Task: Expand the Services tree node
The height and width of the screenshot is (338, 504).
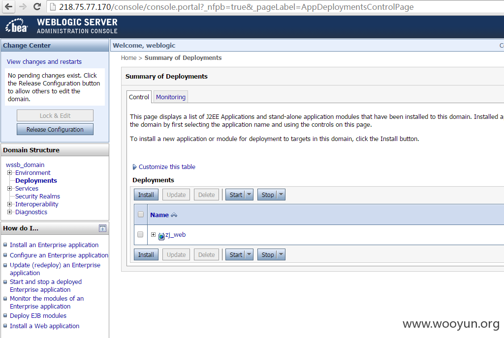Action: click(x=10, y=189)
